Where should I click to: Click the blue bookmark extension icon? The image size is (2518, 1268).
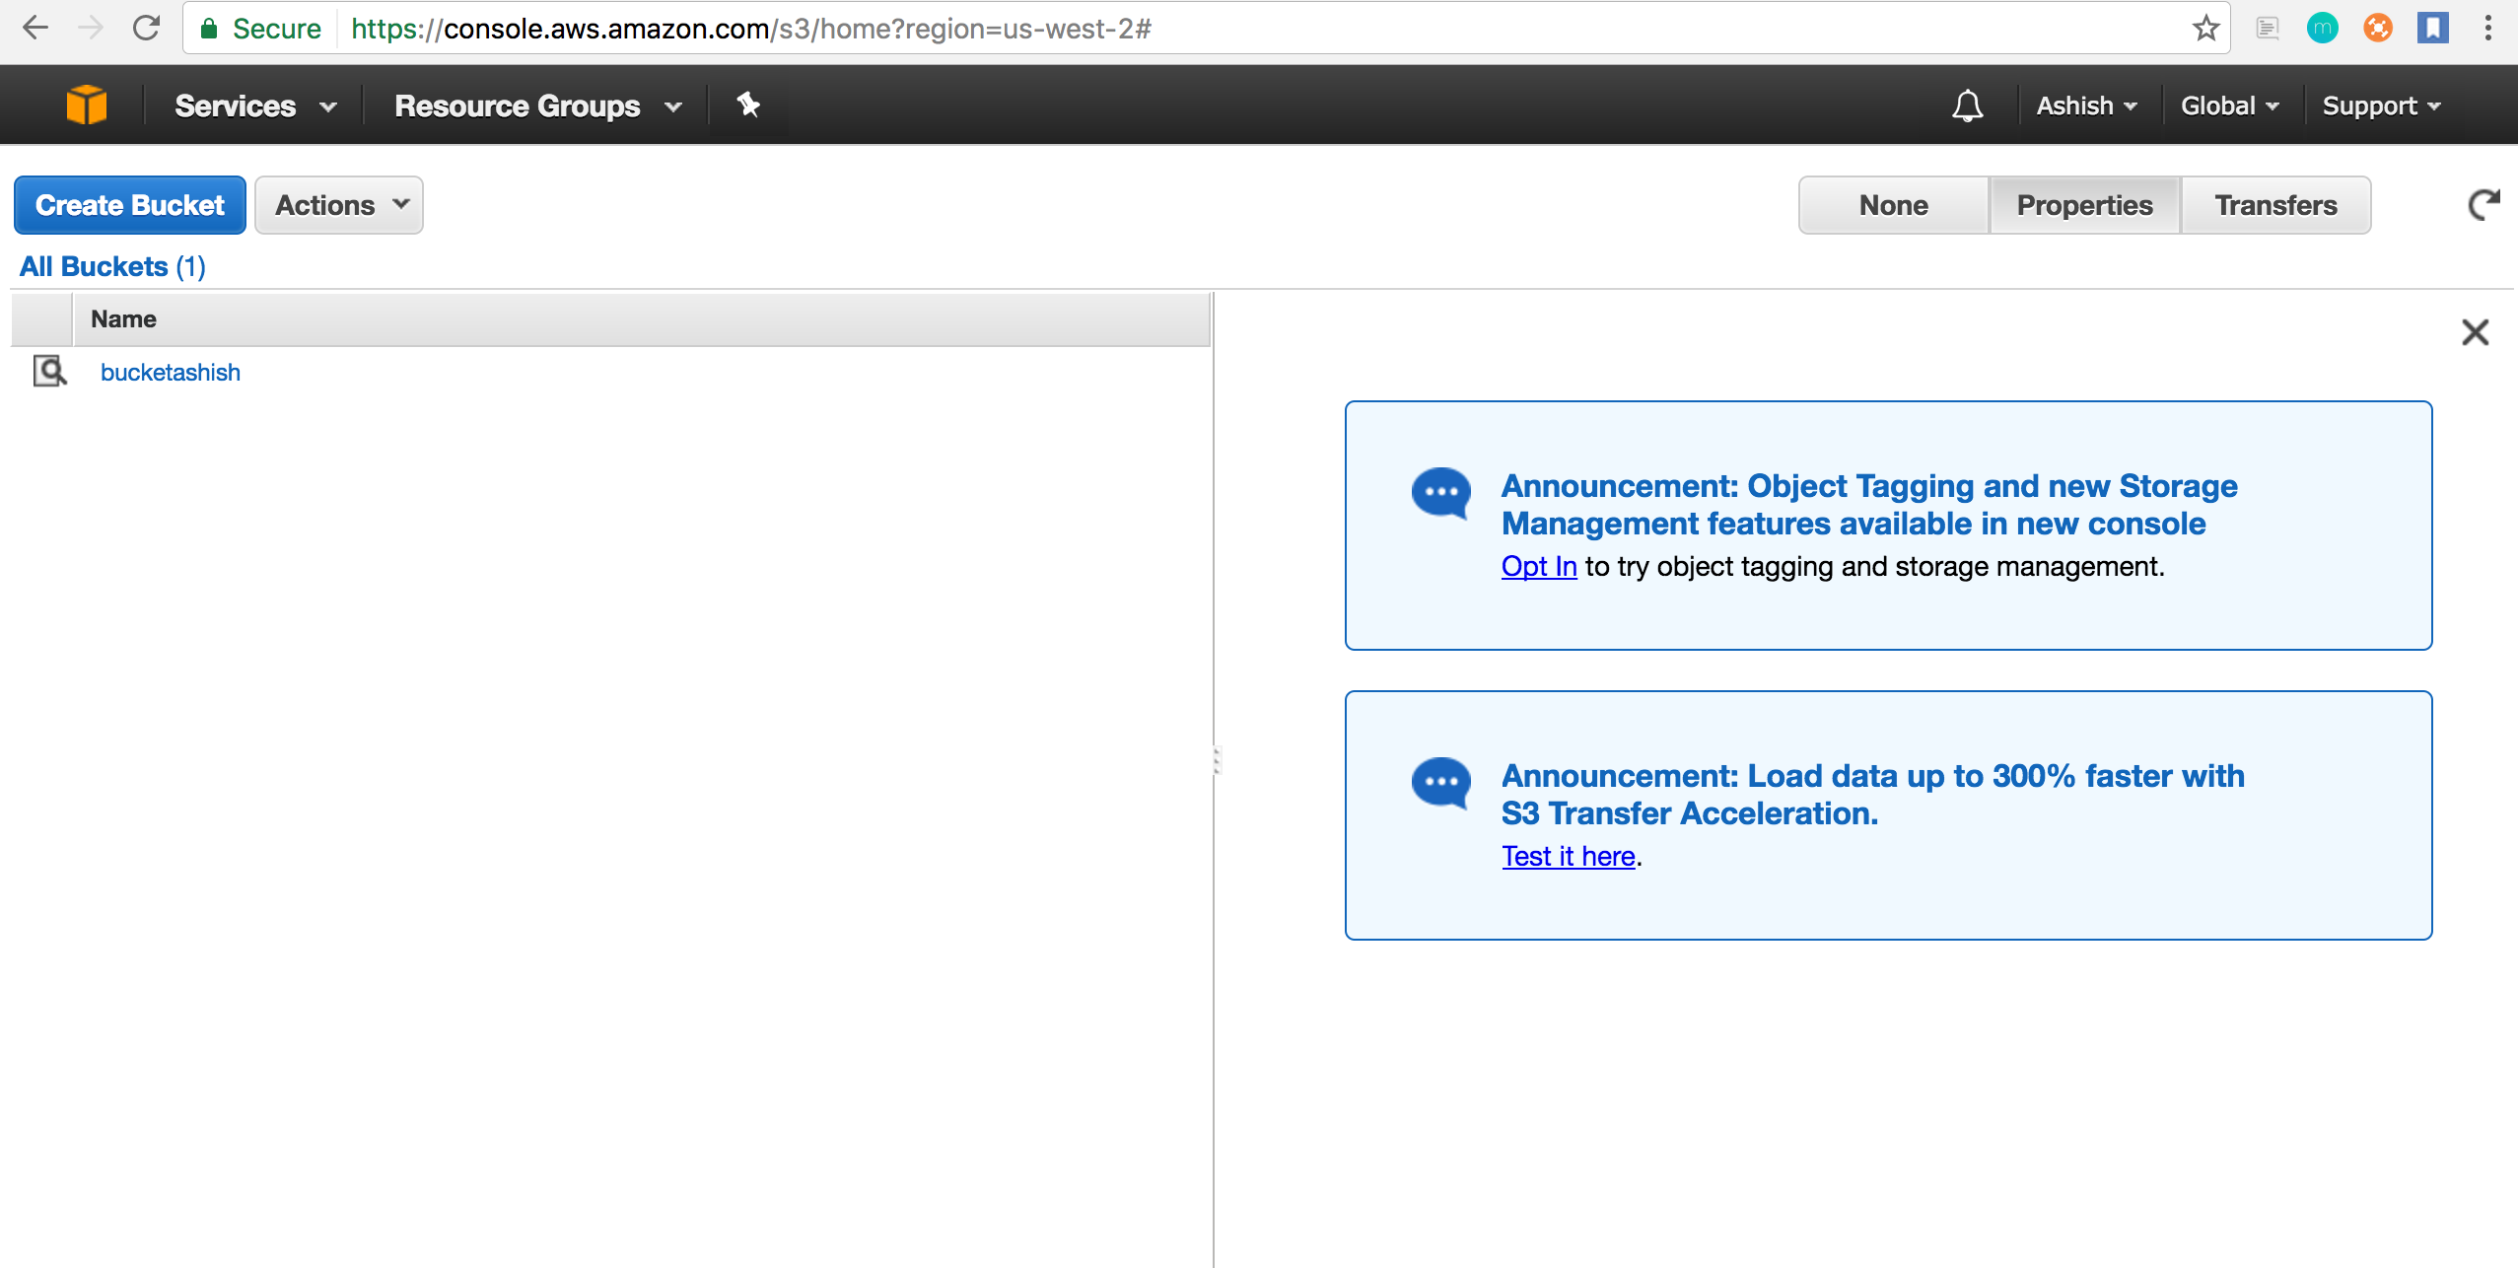(2433, 28)
